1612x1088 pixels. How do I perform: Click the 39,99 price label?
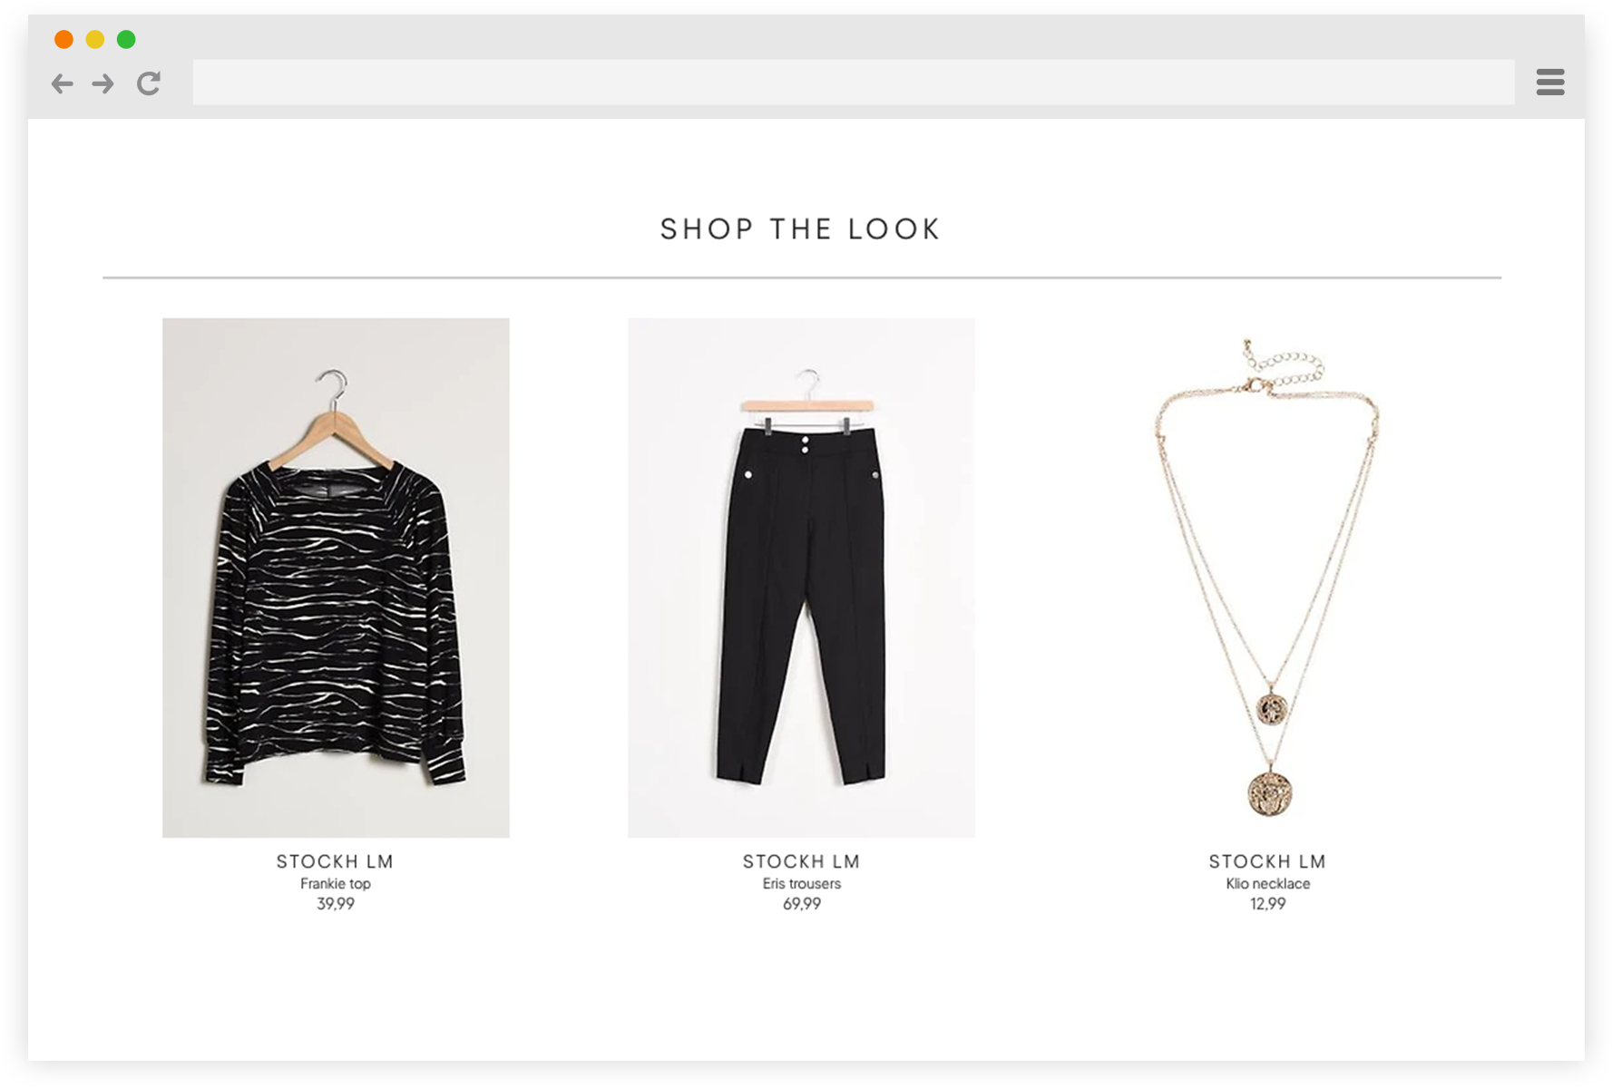pos(336,904)
